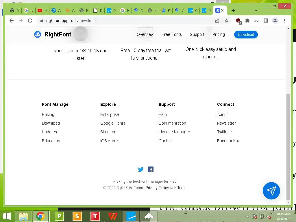Viewport: 296px width, 222px height.
Task: Open the Chrome profile avatar
Action: coord(275,21)
